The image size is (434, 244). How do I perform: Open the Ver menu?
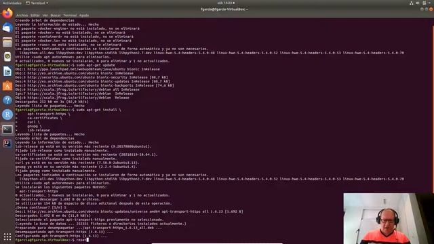coord(45,15)
